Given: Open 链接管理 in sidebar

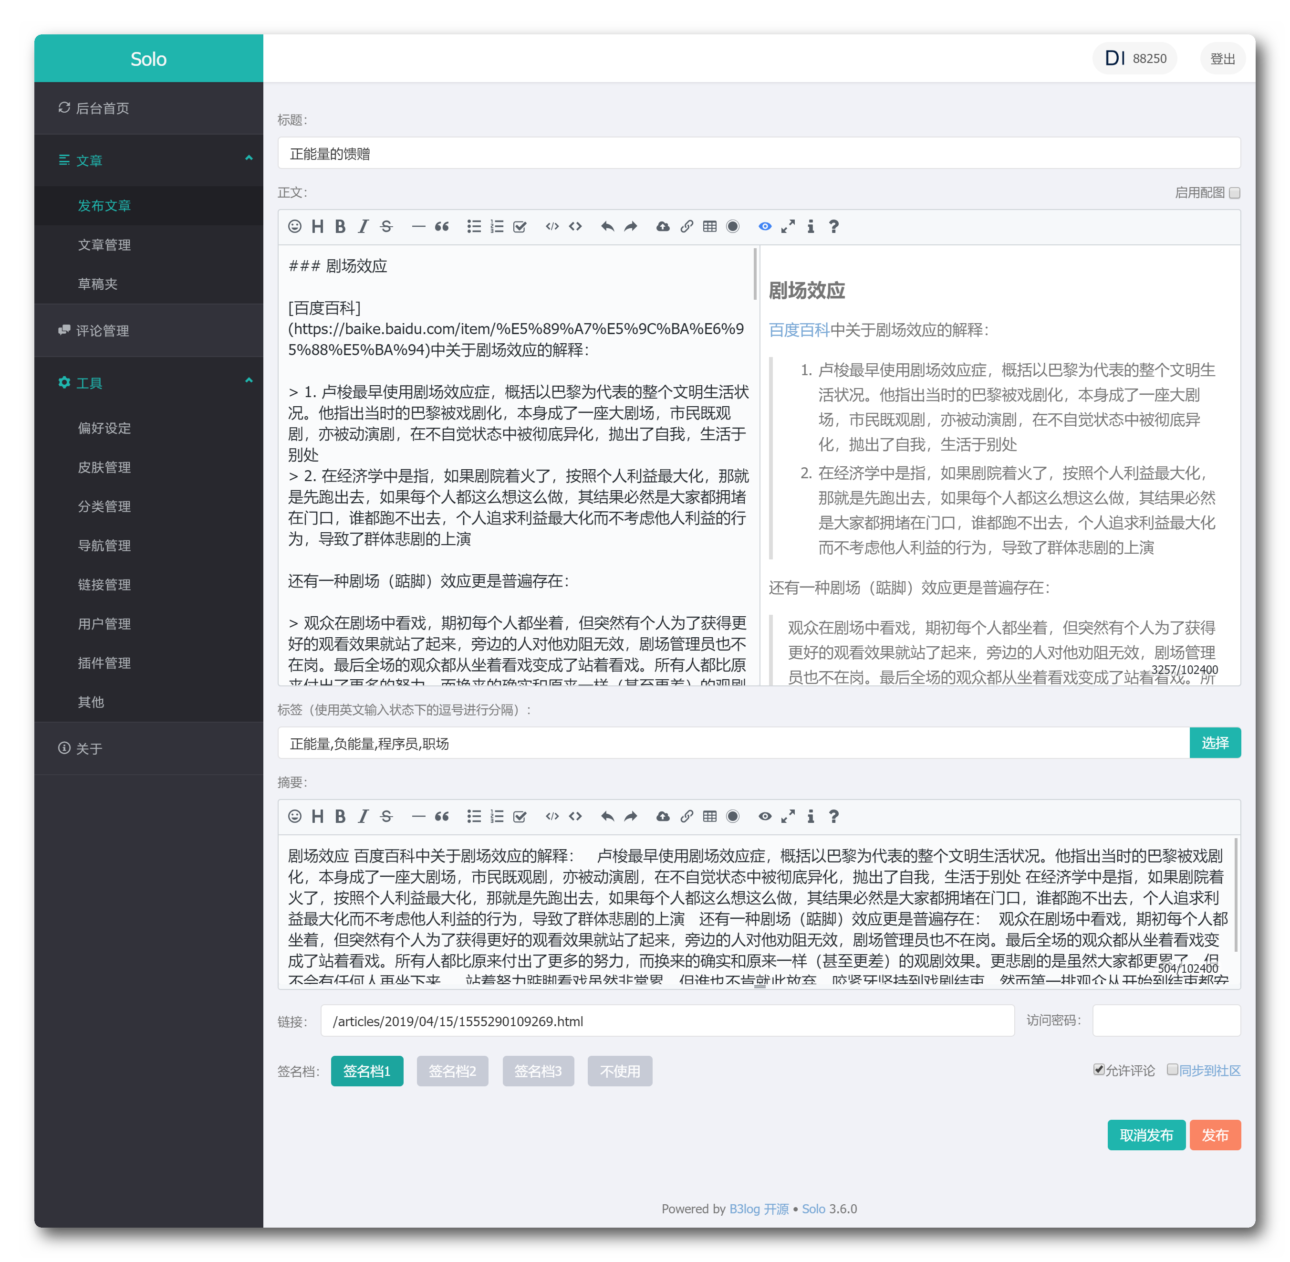Looking at the screenshot, I should pyautogui.click(x=148, y=585).
